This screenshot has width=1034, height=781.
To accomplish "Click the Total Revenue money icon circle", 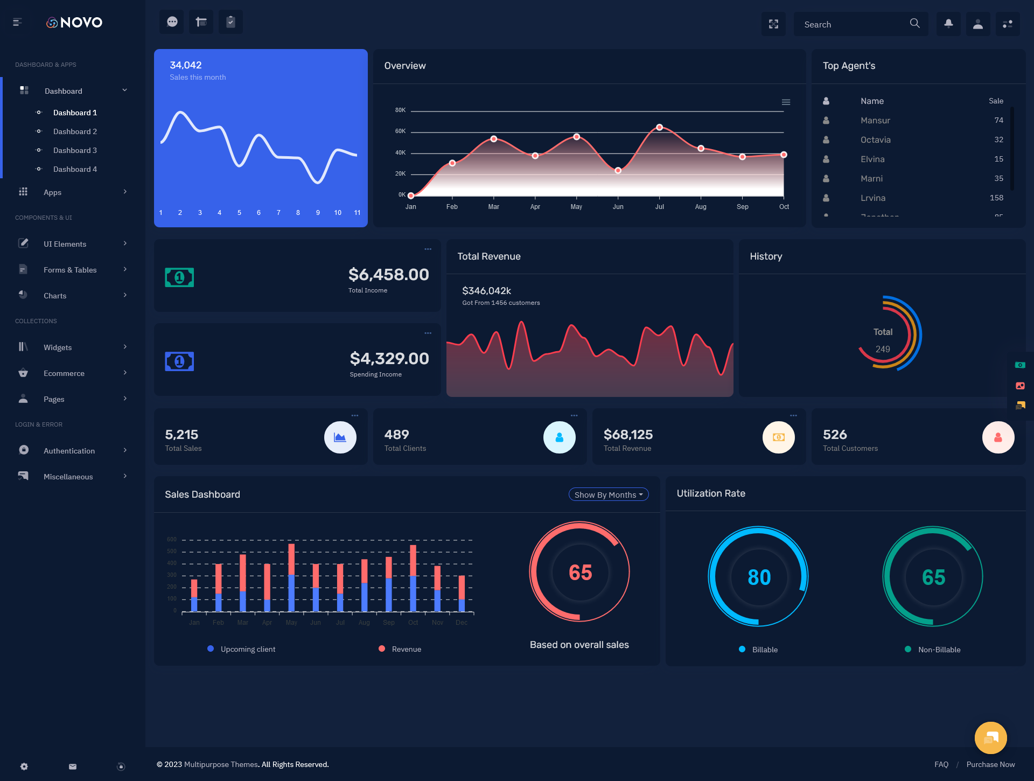I will pyautogui.click(x=779, y=437).
